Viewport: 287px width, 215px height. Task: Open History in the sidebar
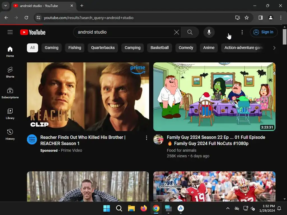click(x=10, y=135)
